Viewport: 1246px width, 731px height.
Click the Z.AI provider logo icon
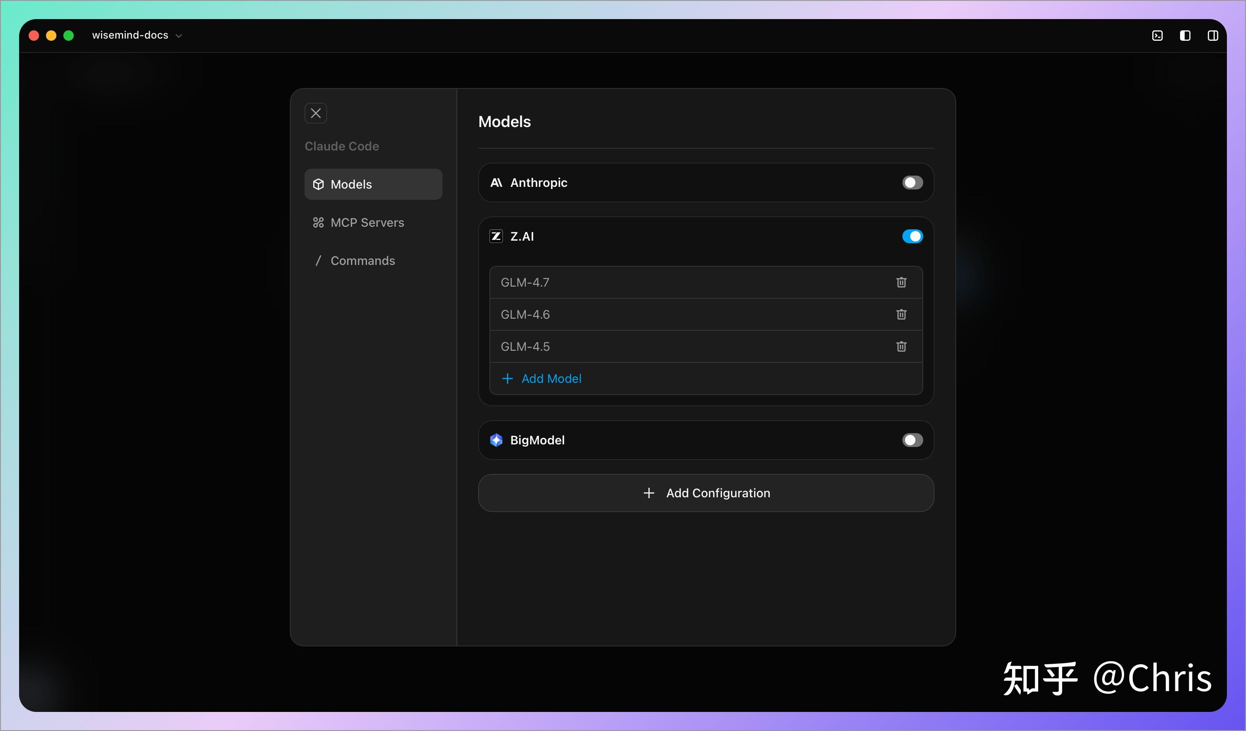(496, 236)
